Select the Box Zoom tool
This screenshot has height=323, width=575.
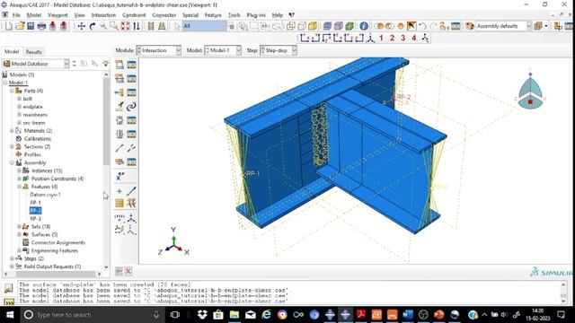(114, 26)
